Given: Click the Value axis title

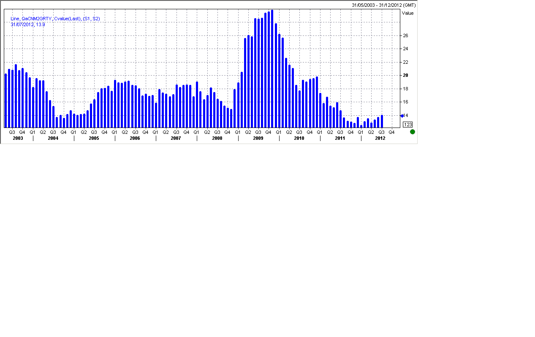Looking at the screenshot, I should tap(408, 13).
